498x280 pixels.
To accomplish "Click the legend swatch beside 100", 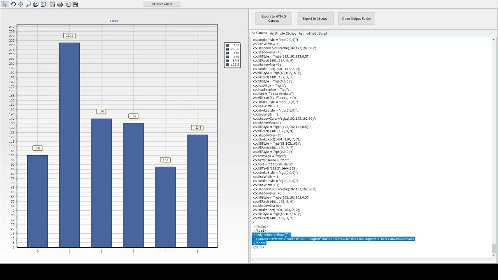I will pyautogui.click(x=228, y=45).
